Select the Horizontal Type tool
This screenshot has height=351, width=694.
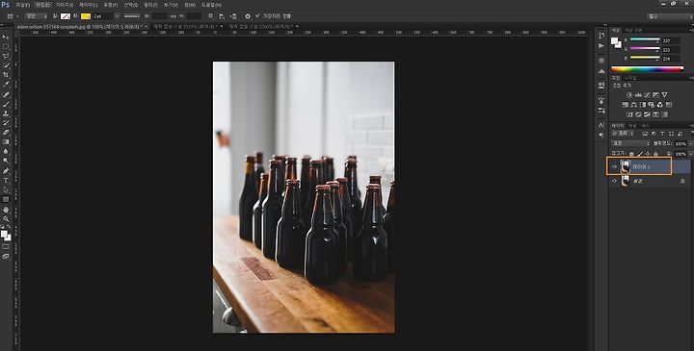click(x=6, y=180)
